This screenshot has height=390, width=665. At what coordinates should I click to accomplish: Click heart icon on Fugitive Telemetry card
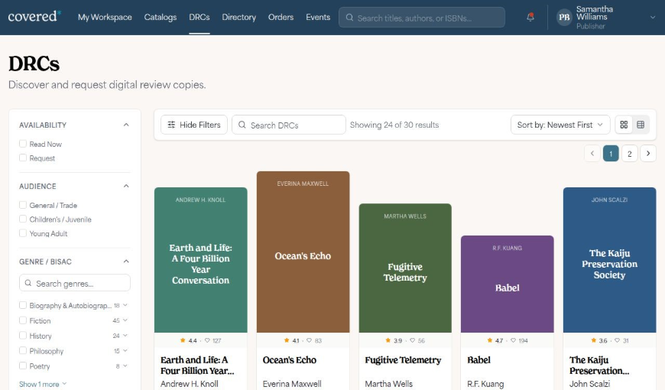412,340
